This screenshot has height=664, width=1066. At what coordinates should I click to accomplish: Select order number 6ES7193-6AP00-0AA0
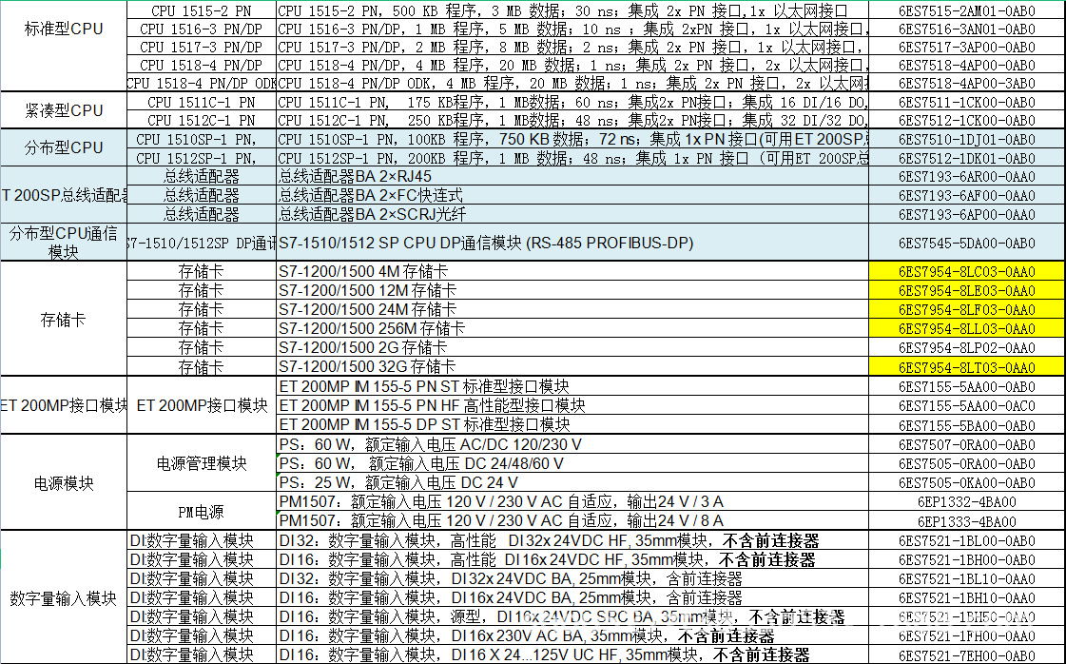pos(967,214)
